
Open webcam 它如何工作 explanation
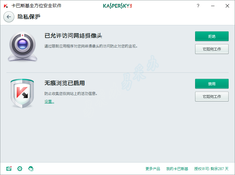(212, 49)
